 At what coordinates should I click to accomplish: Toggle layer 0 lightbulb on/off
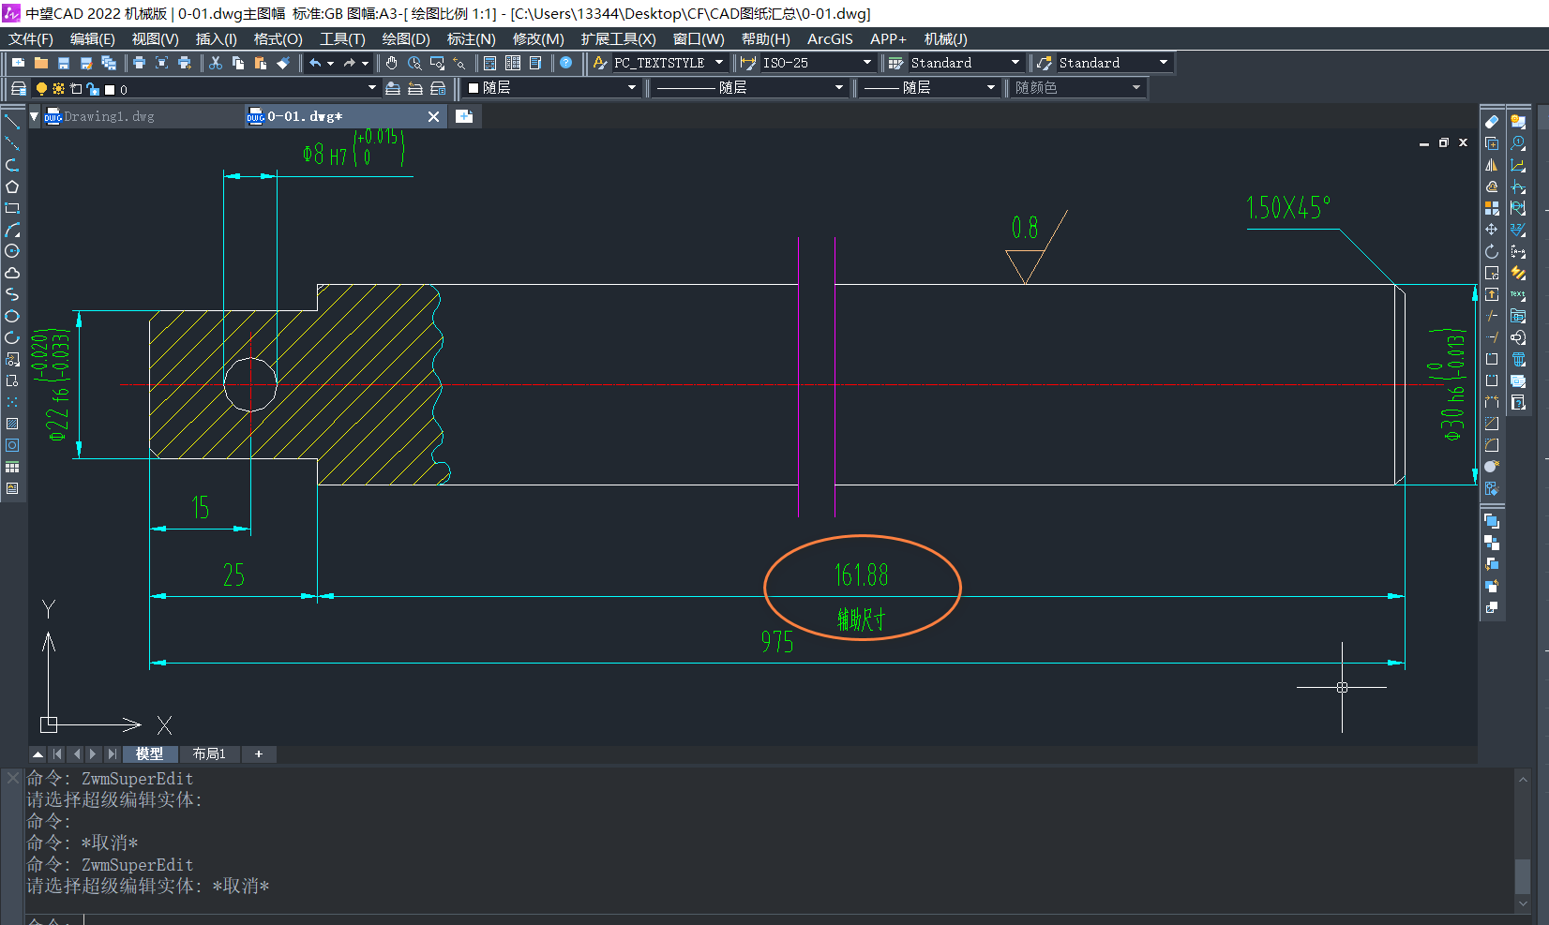click(x=41, y=89)
